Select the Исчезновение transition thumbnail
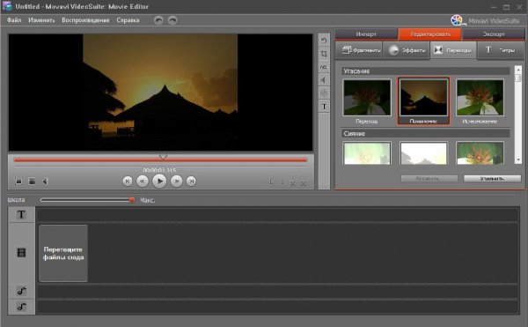Image resolution: width=528 pixels, height=327 pixels. 480,98
